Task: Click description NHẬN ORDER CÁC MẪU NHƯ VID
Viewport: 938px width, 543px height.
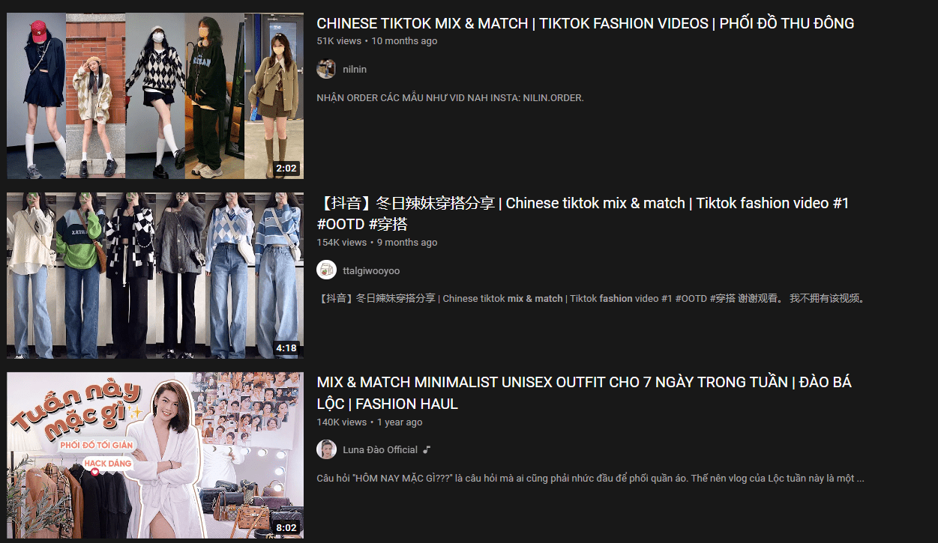Action: (450, 98)
